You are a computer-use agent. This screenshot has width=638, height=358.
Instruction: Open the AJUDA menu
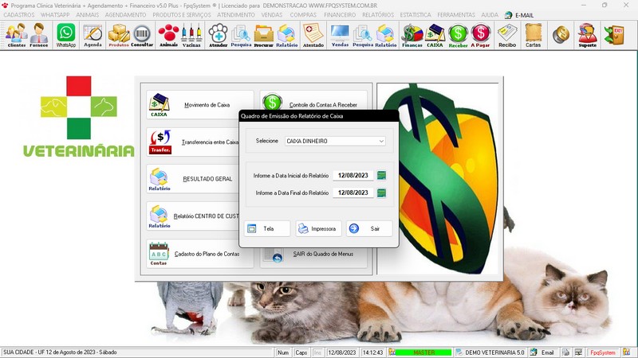tap(490, 15)
